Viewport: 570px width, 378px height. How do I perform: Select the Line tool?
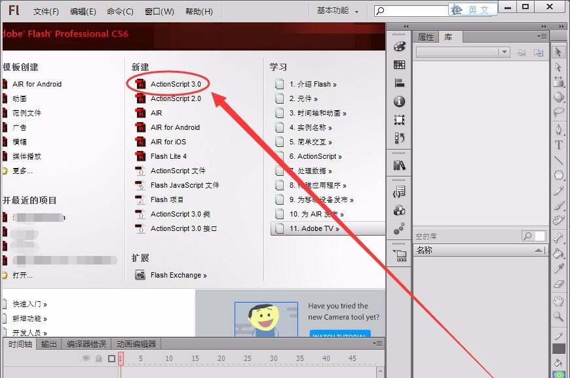(558, 160)
